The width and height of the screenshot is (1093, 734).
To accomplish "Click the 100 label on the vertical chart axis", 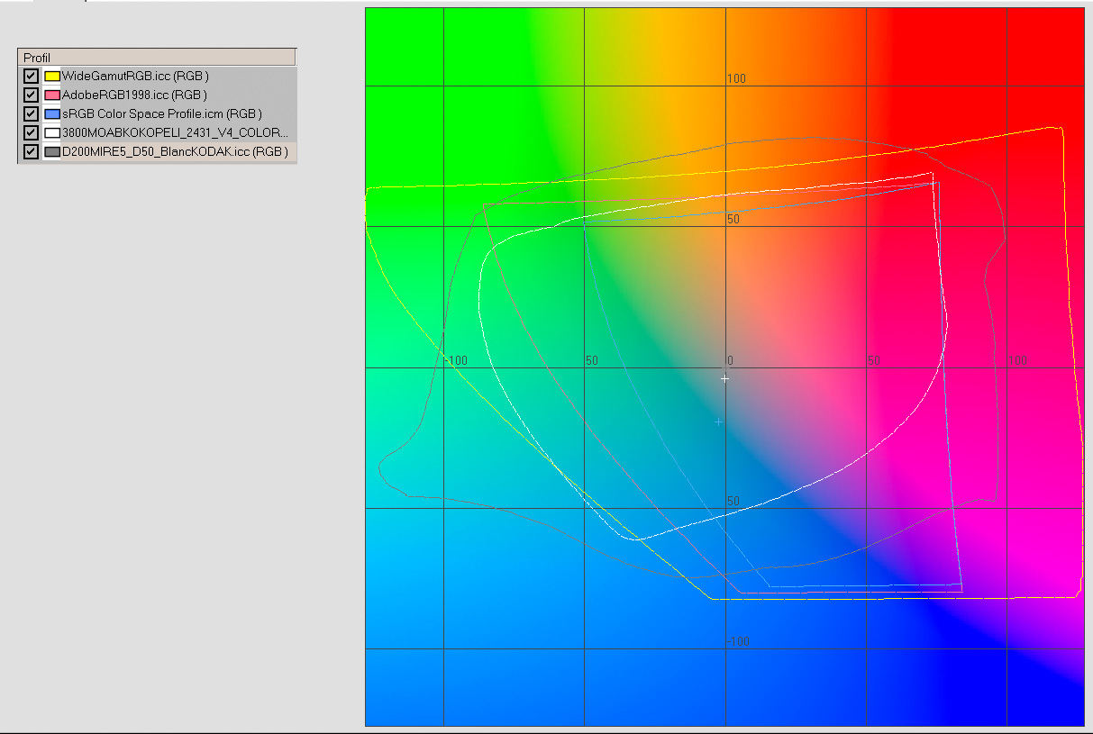I will click(x=737, y=78).
